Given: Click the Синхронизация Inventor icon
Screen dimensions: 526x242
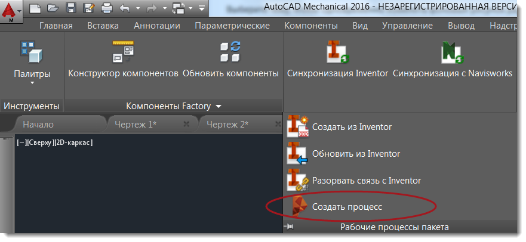Looking at the screenshot, I should 337,52.
